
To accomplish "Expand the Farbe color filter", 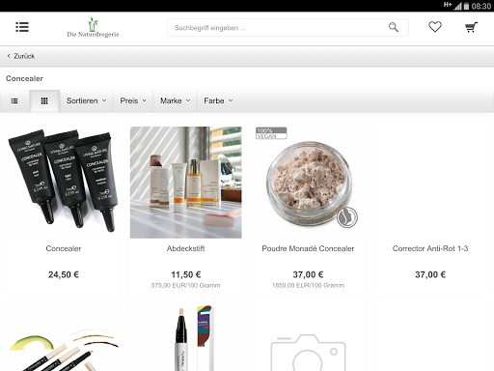I will 218,101.
